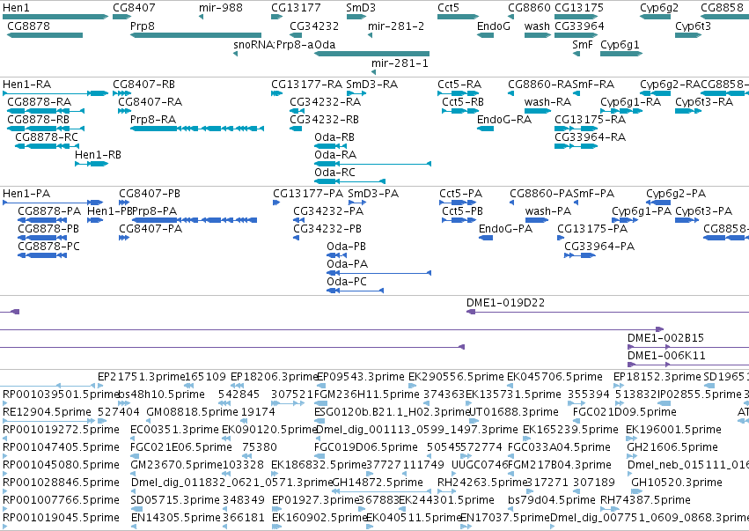
Task: Click the GH14872.5prime EST label
Action: coord(378,483)
